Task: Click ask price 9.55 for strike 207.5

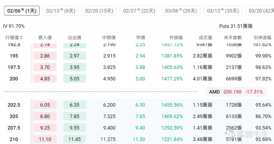Action: tap(75, 128)
